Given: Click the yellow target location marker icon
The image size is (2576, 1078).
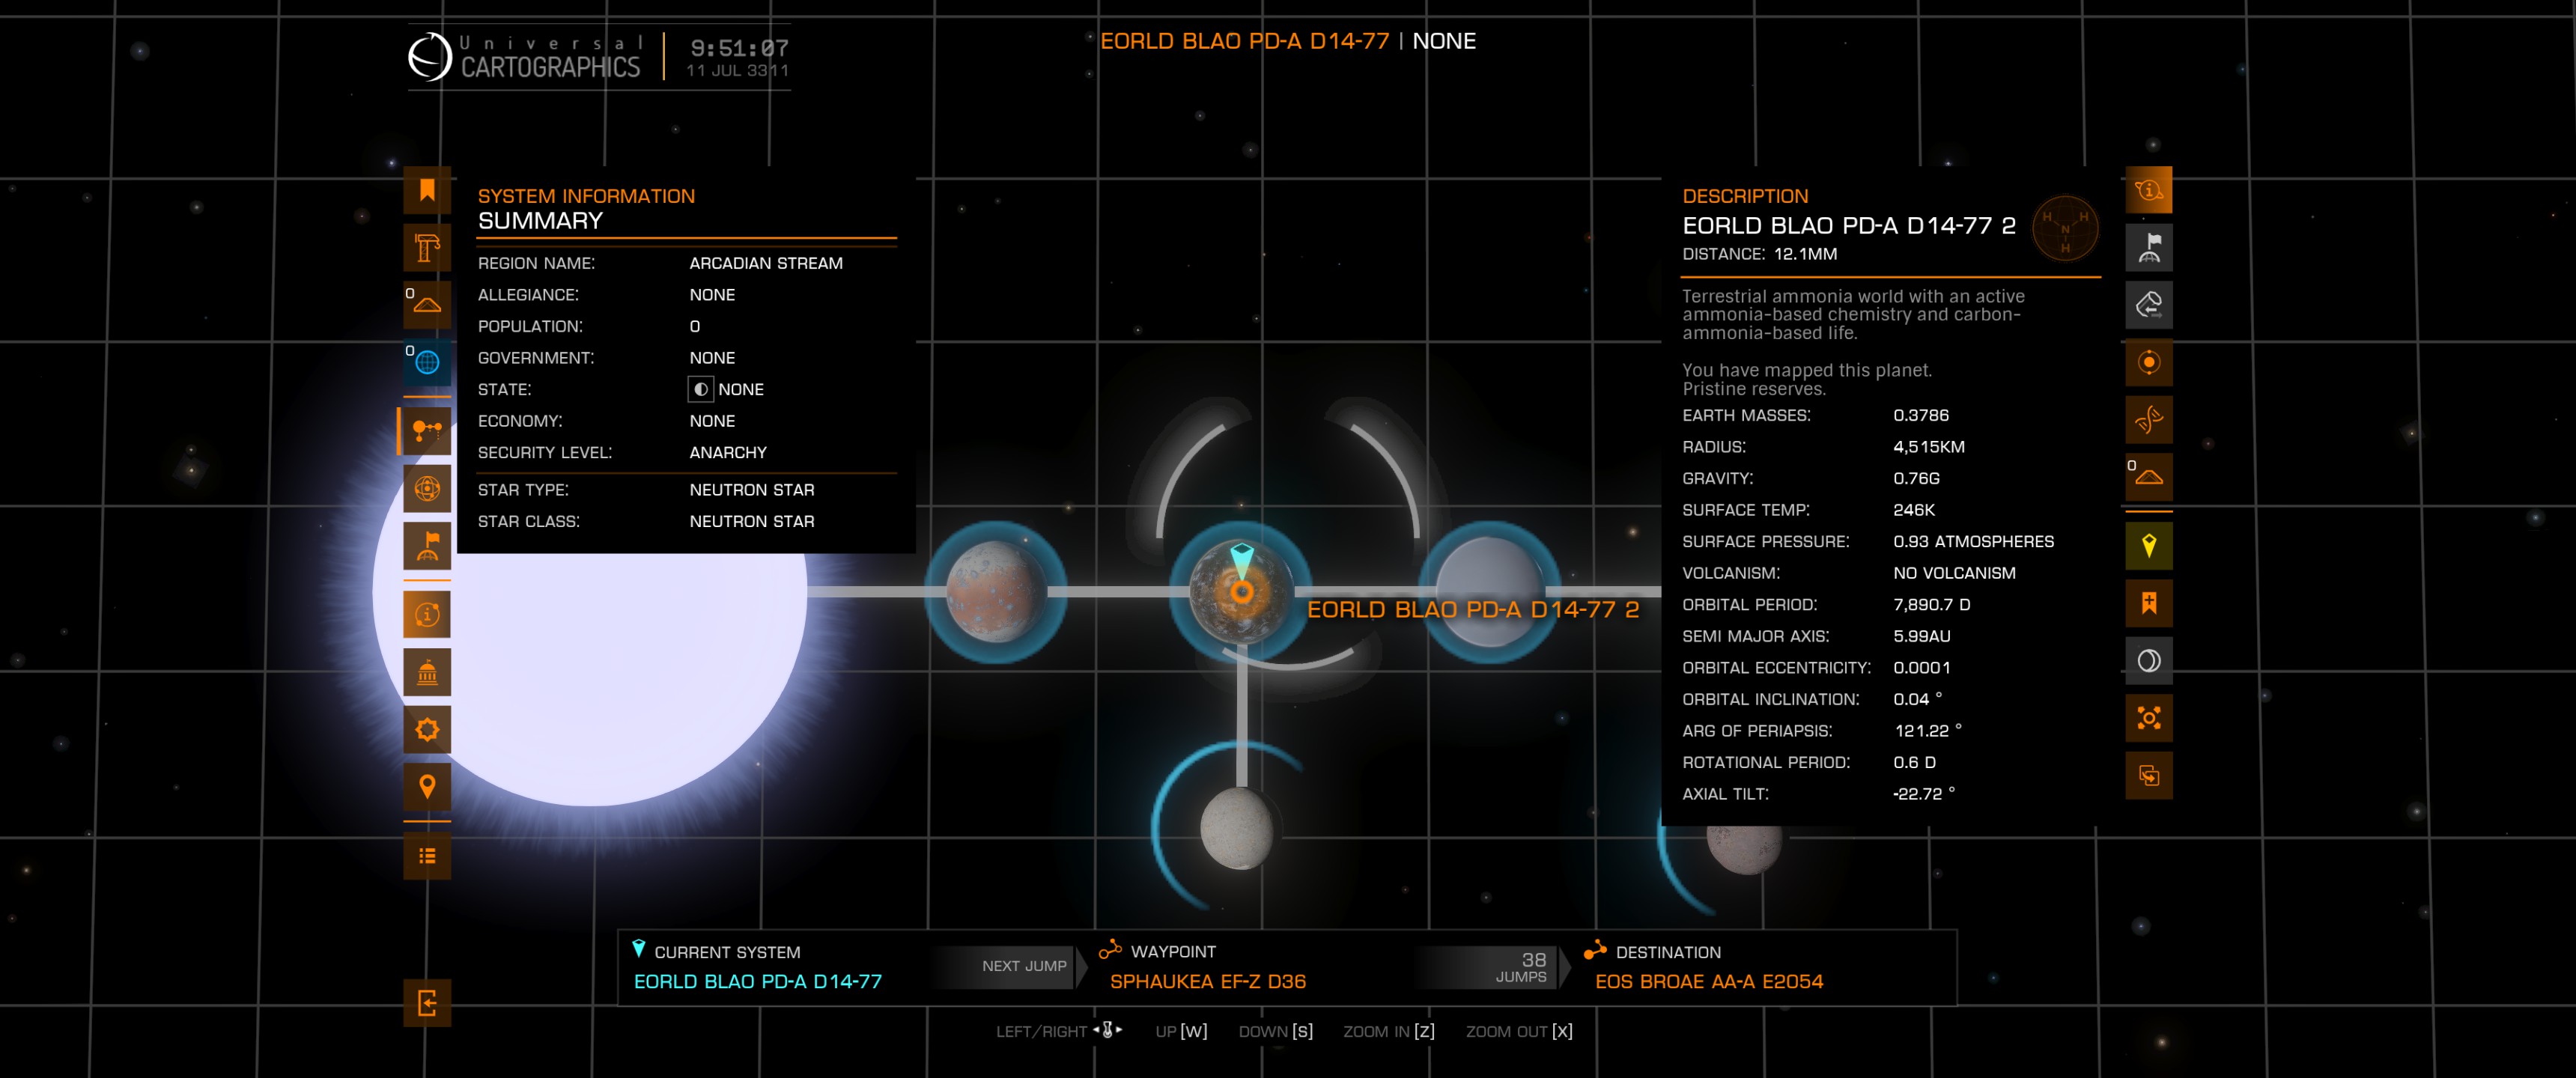Looking at the screenshot, I should 2148,546.
